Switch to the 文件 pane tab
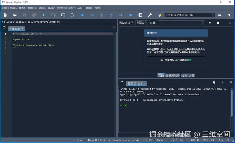Viewport: 235px width, 143px height. [191, 75]
